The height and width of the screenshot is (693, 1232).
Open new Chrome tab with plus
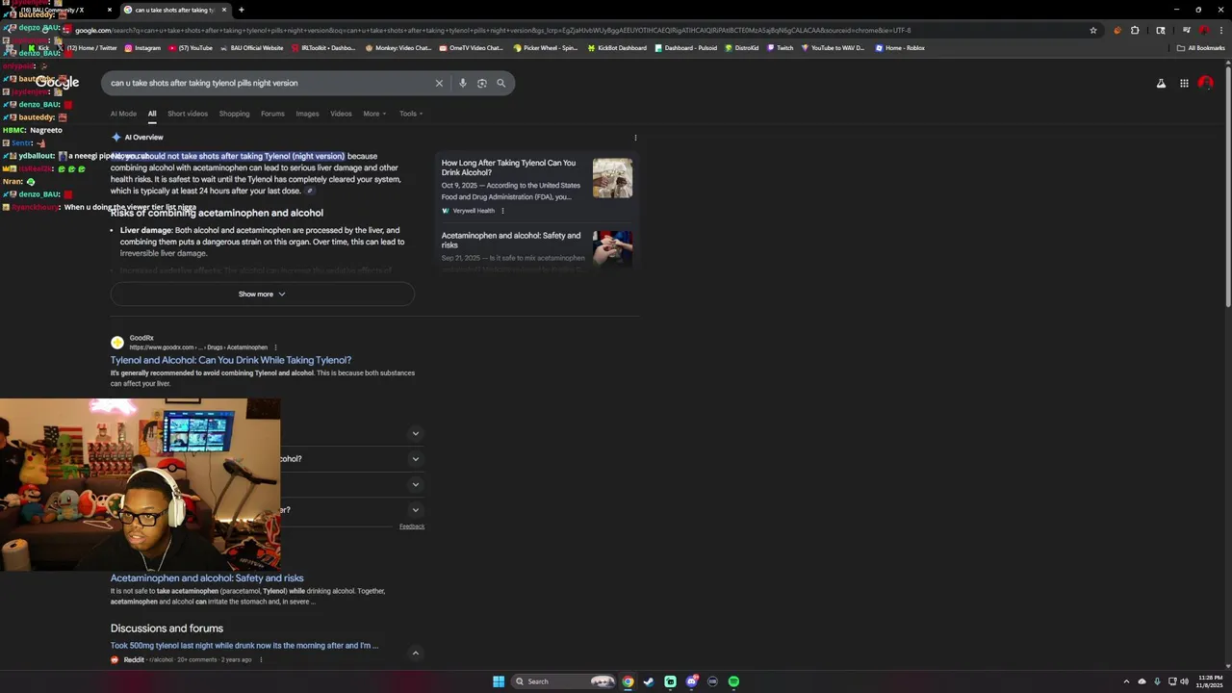coord(241,10)
